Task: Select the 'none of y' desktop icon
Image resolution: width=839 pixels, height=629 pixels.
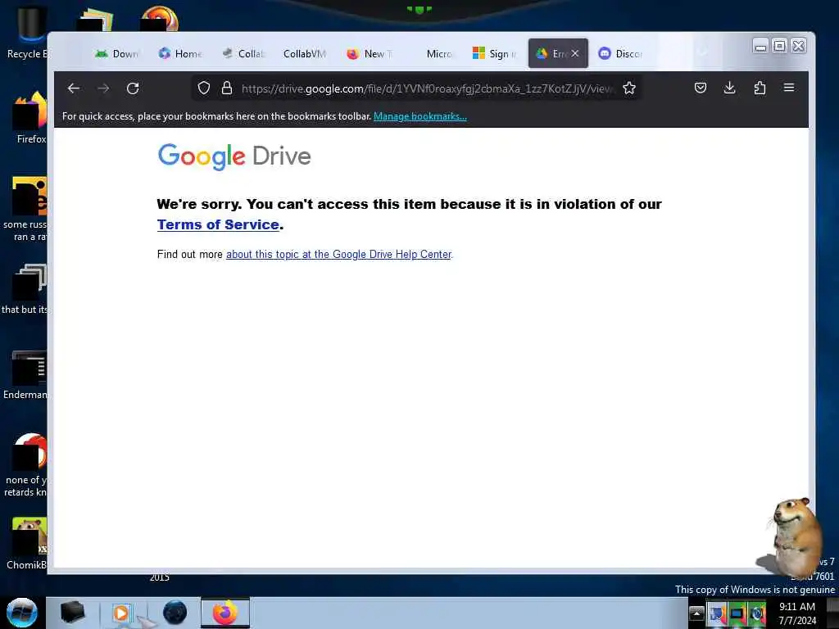Action: click(x=25, y=464)
